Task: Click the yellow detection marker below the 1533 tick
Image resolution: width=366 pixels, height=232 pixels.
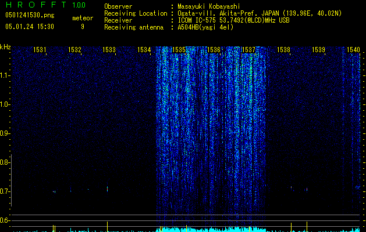Action: pyautogui.click(x=108, y=227)
